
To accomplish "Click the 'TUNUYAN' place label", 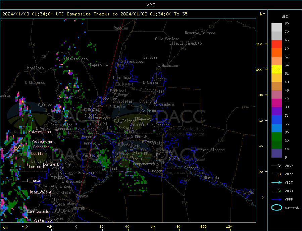I will (78, 209).
